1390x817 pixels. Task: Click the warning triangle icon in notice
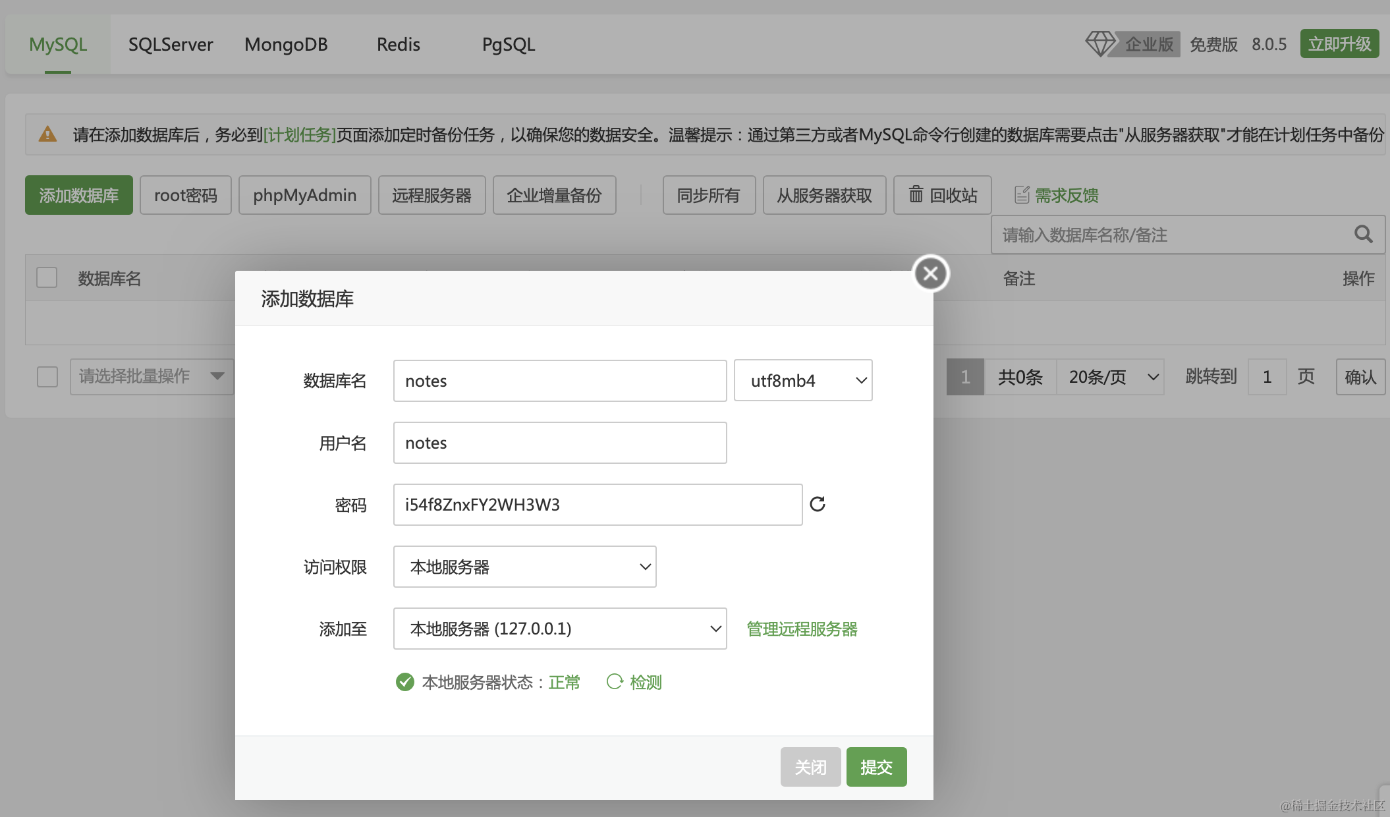(47, 134)
